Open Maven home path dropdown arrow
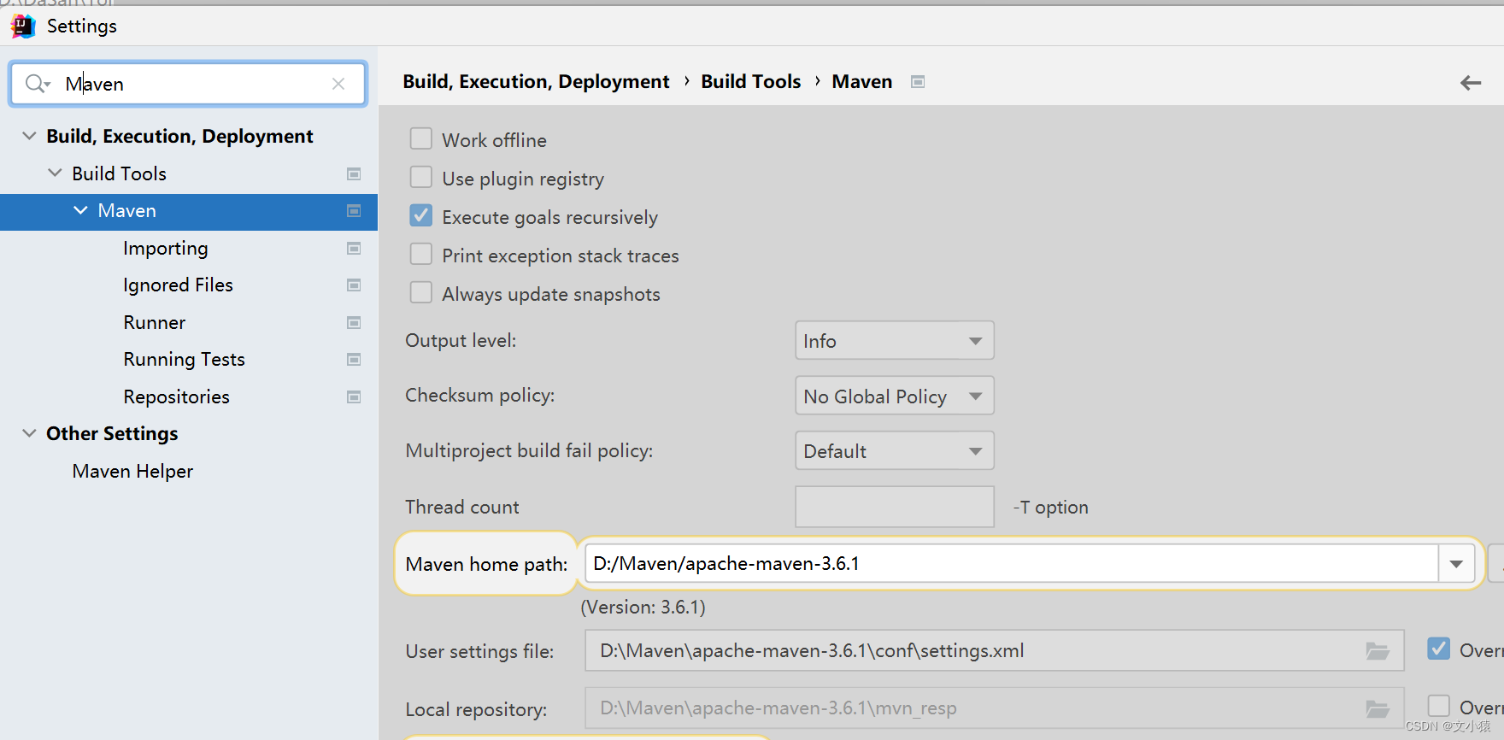This screenshot has height=740, width=1504. [x=1457, y=564]
